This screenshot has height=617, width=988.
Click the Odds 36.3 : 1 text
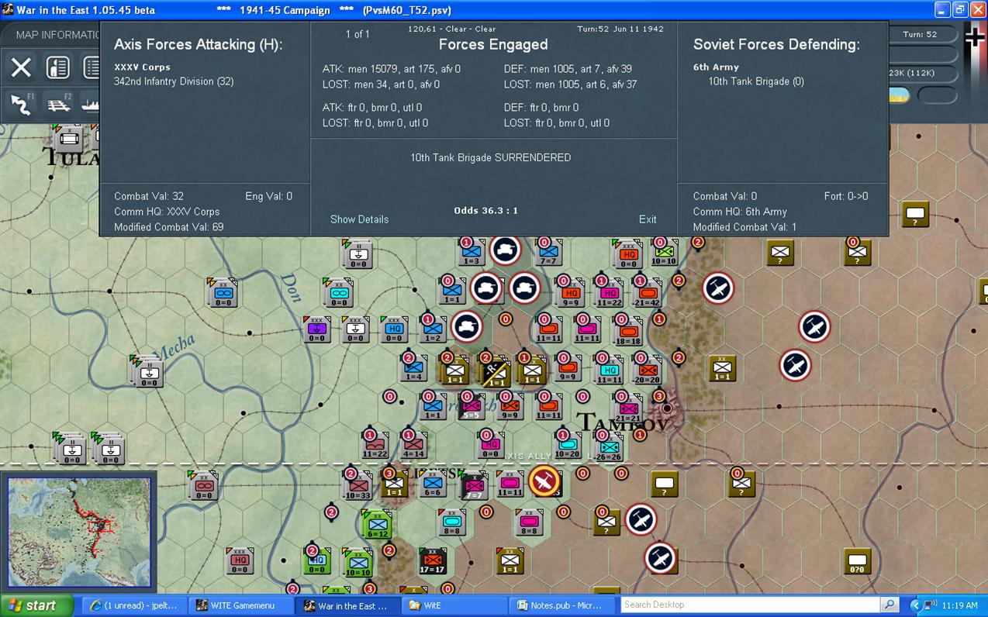[485, 211]
